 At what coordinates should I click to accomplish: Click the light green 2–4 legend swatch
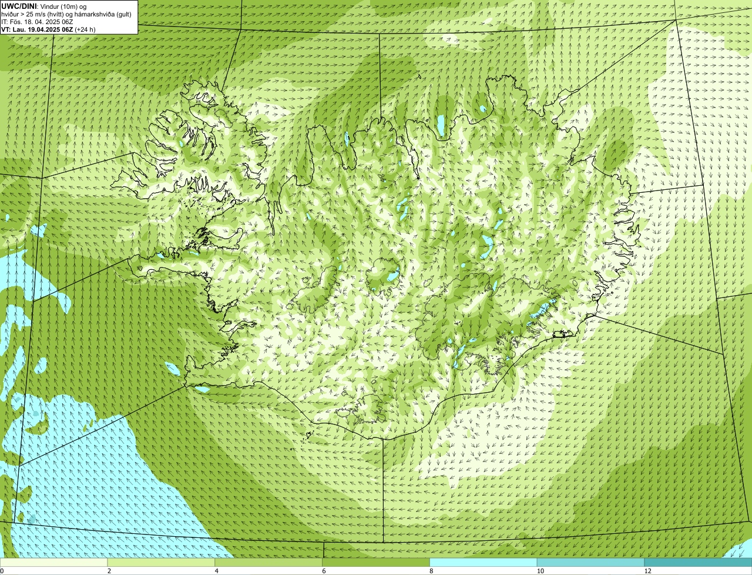click(161, 562)
